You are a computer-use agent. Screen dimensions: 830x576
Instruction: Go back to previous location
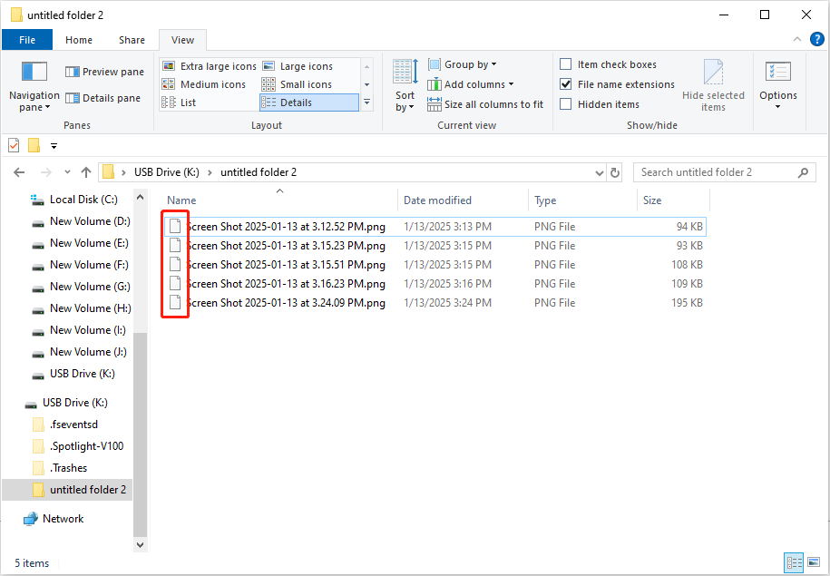19,172
